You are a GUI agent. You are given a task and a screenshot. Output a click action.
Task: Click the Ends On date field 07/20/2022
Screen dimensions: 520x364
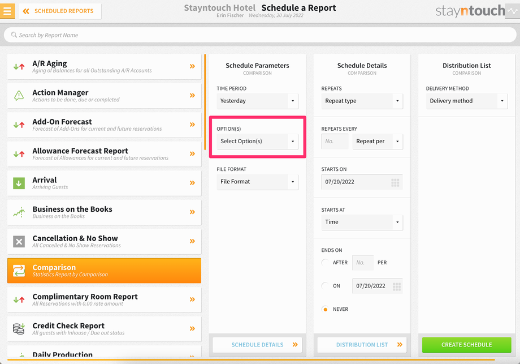coord(378,286)
